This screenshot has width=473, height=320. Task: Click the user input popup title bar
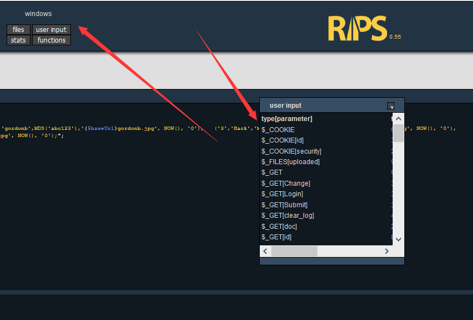332,106
